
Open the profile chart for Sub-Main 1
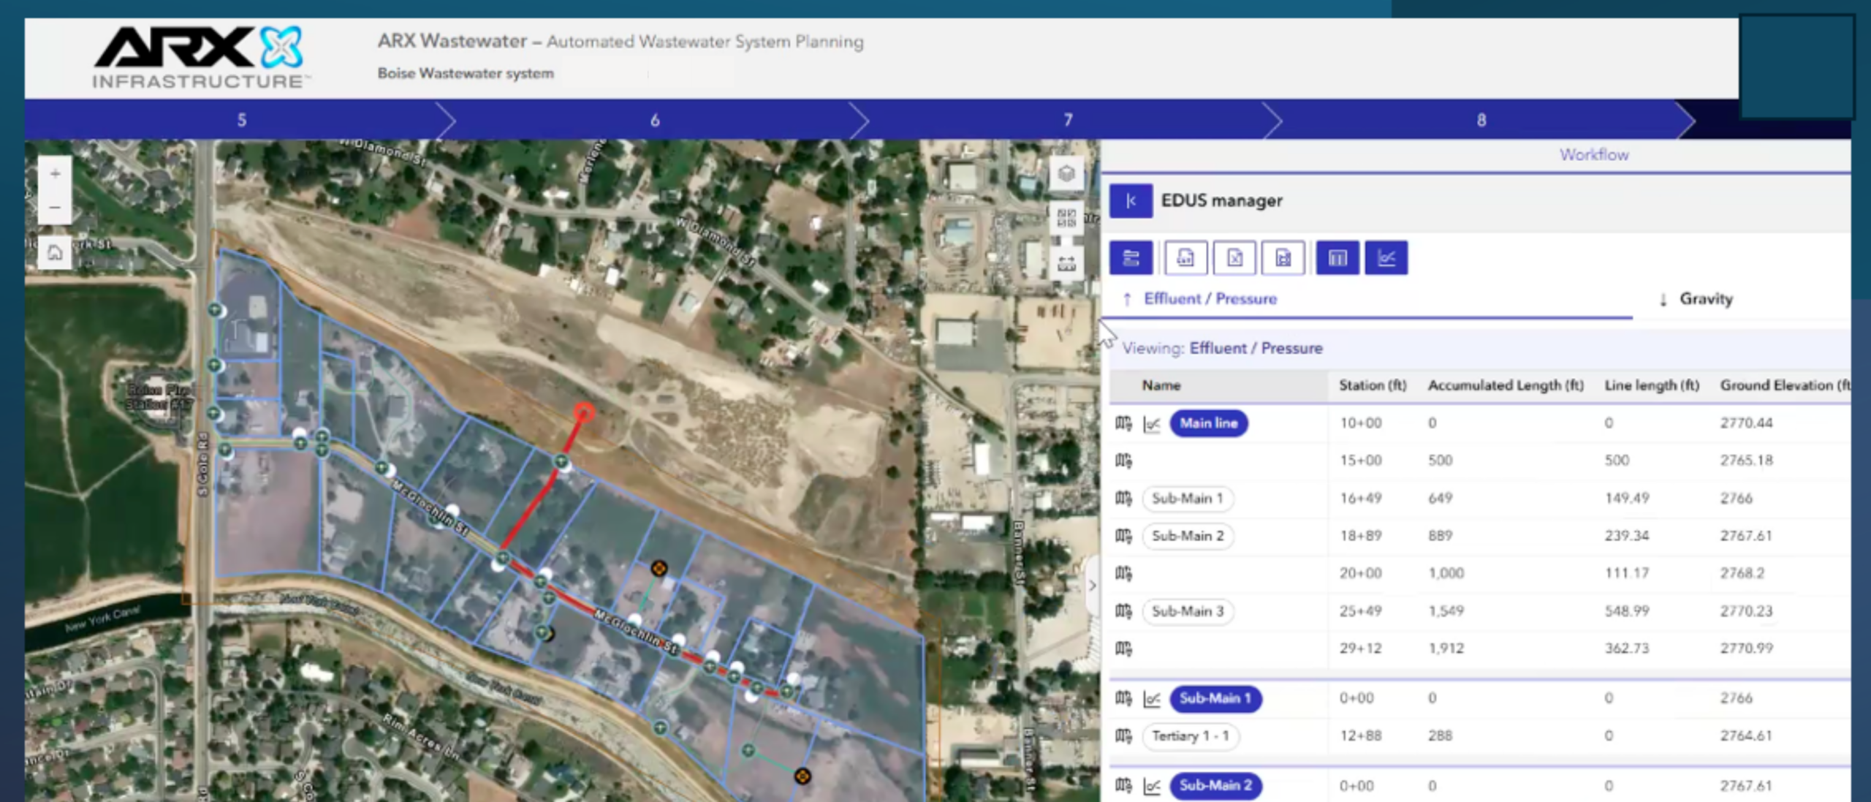(x=1152, y=699)
